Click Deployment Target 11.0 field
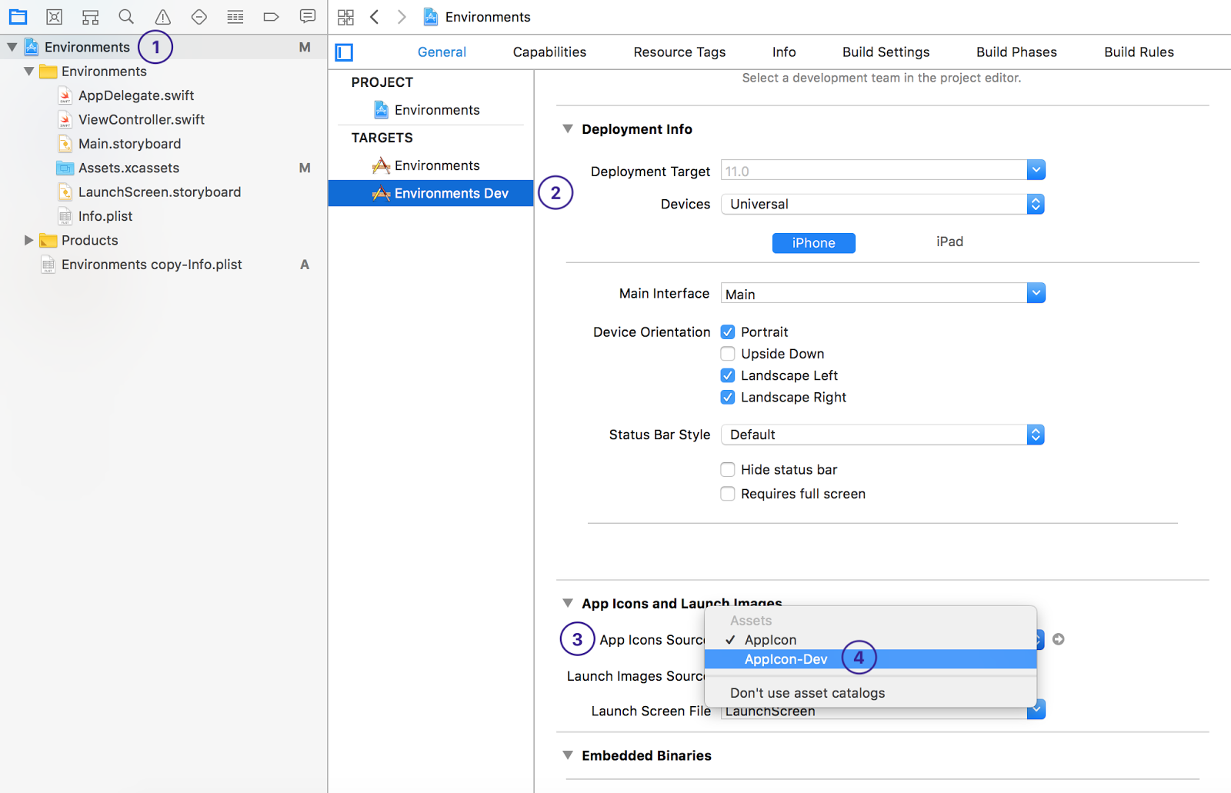 pos(874,171)
